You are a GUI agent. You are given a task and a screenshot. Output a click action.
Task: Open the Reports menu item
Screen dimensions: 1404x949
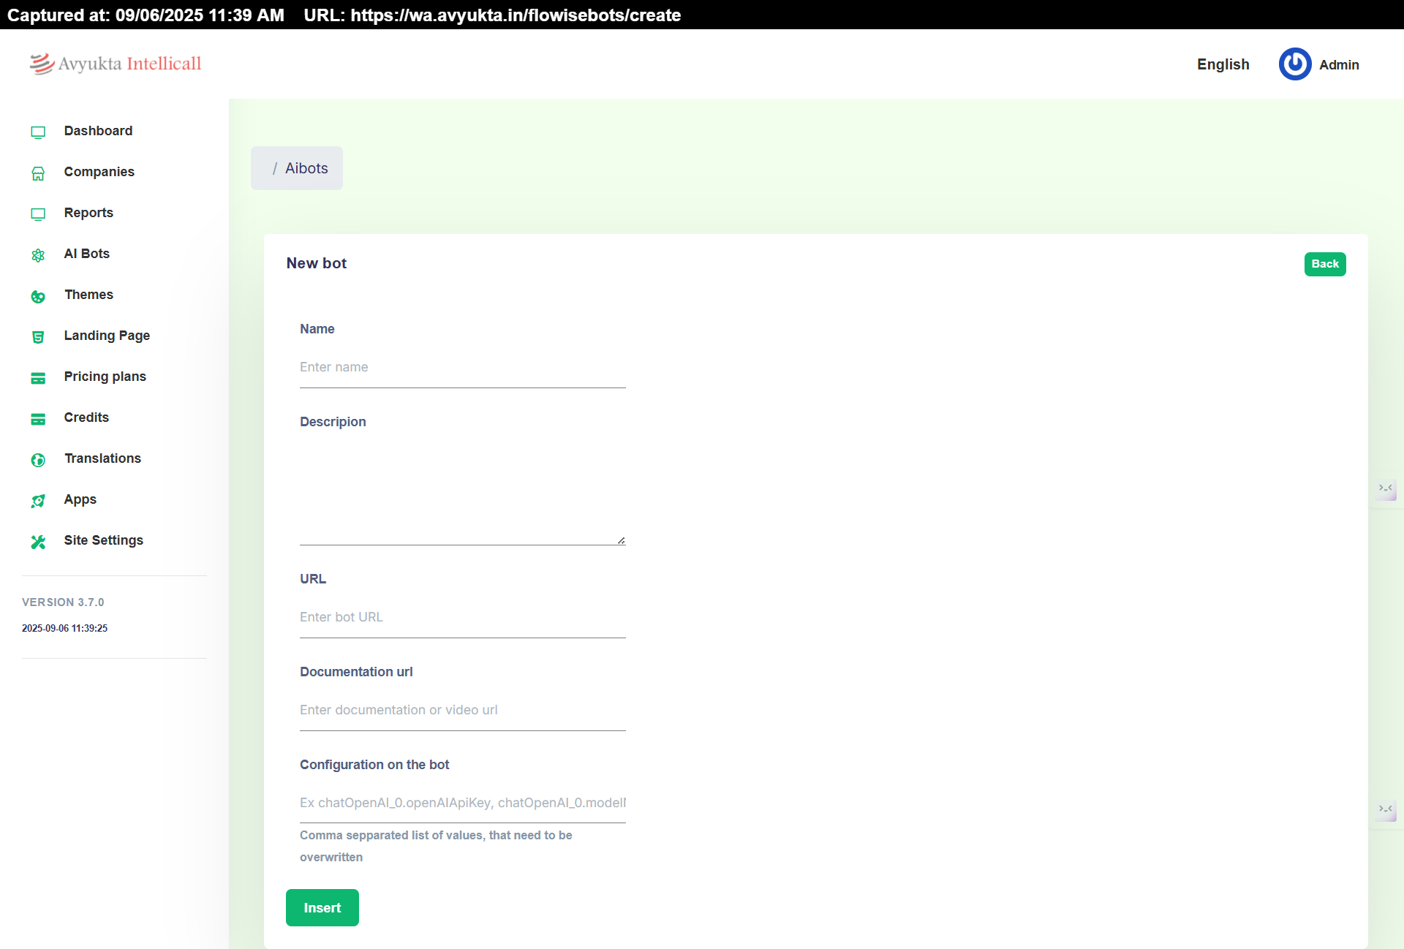coord(88,213)
